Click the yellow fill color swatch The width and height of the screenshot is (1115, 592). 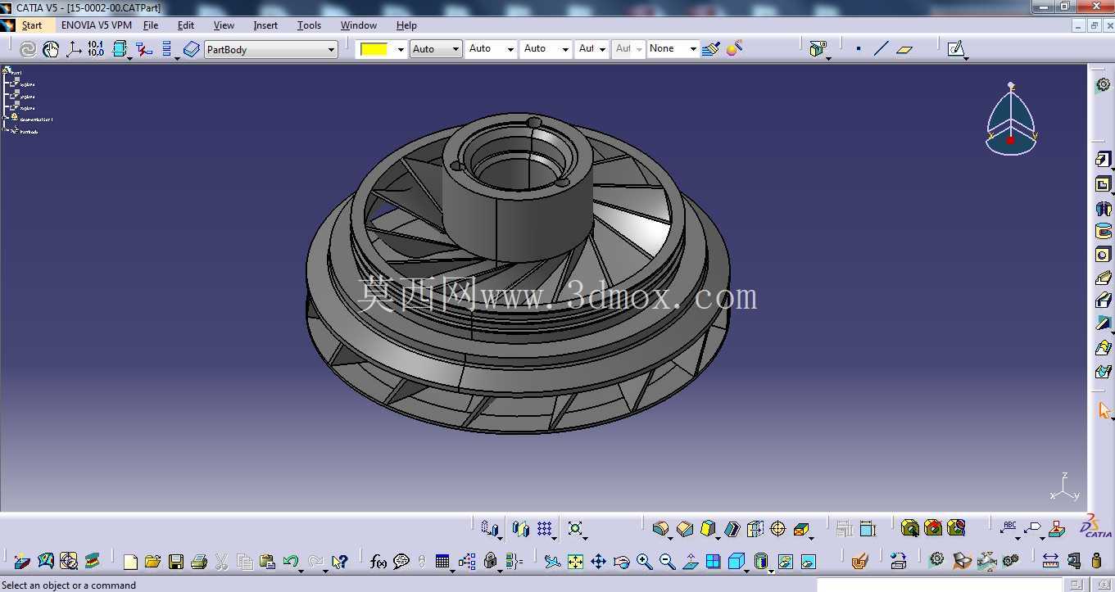pyautogui.click(x=374, y=49)
